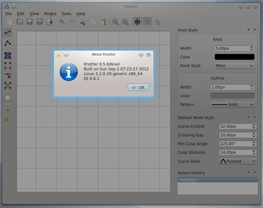Viewport: 263px width, 208px height.
Task: Click the round dot button in the About Knotter title bar
Action: 66,54
